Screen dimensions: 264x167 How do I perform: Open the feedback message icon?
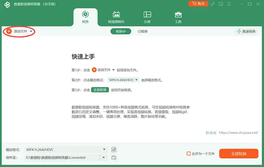coord(221,4)
